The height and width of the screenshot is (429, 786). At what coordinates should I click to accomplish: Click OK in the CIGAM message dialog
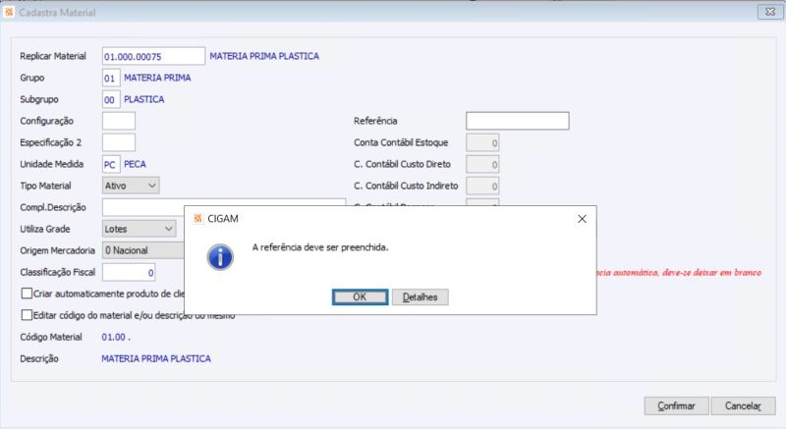(360, 296)
